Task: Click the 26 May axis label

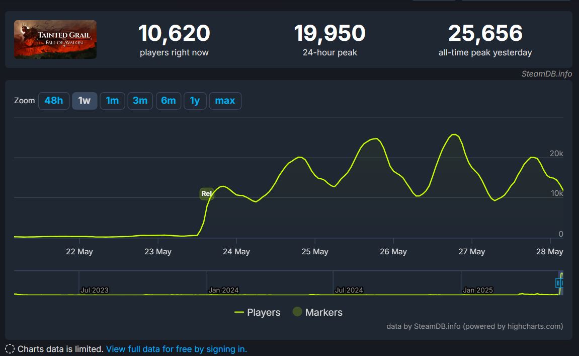Action: click(x=393, y=252)
